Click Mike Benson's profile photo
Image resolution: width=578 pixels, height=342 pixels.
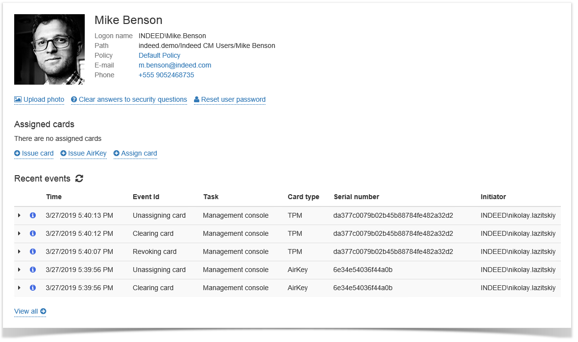pos(49,49)
